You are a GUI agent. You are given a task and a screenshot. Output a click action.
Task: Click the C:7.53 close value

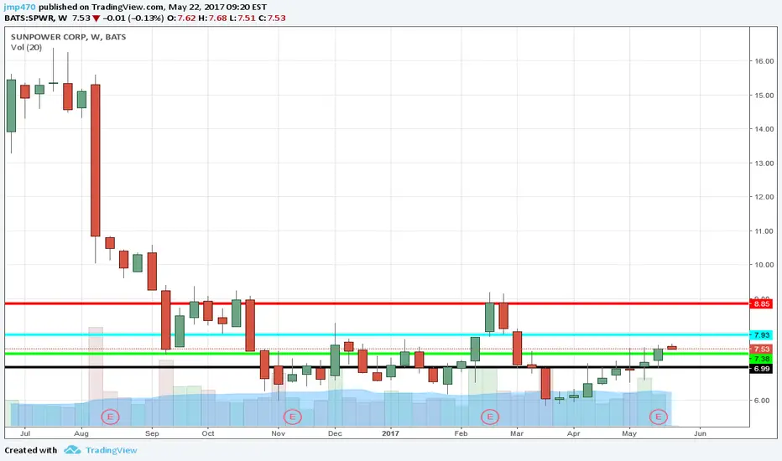tap(272, 18)
